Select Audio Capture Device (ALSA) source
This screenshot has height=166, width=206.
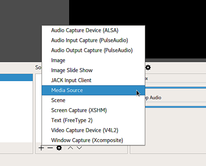tap(93, 30)
